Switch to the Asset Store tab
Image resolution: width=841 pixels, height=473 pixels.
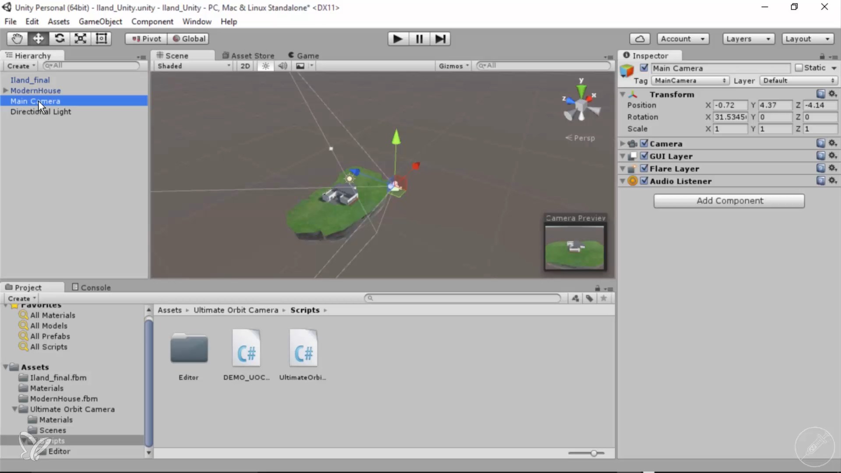[x=248, y=56]
